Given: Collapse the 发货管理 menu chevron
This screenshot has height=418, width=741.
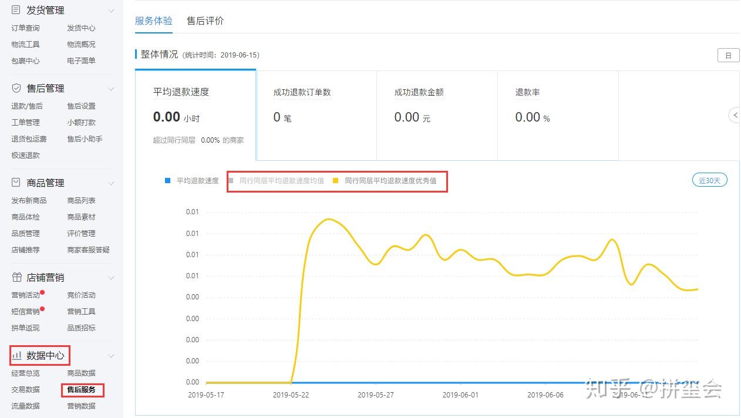Looking at the screenshot, I should (111, 11).
